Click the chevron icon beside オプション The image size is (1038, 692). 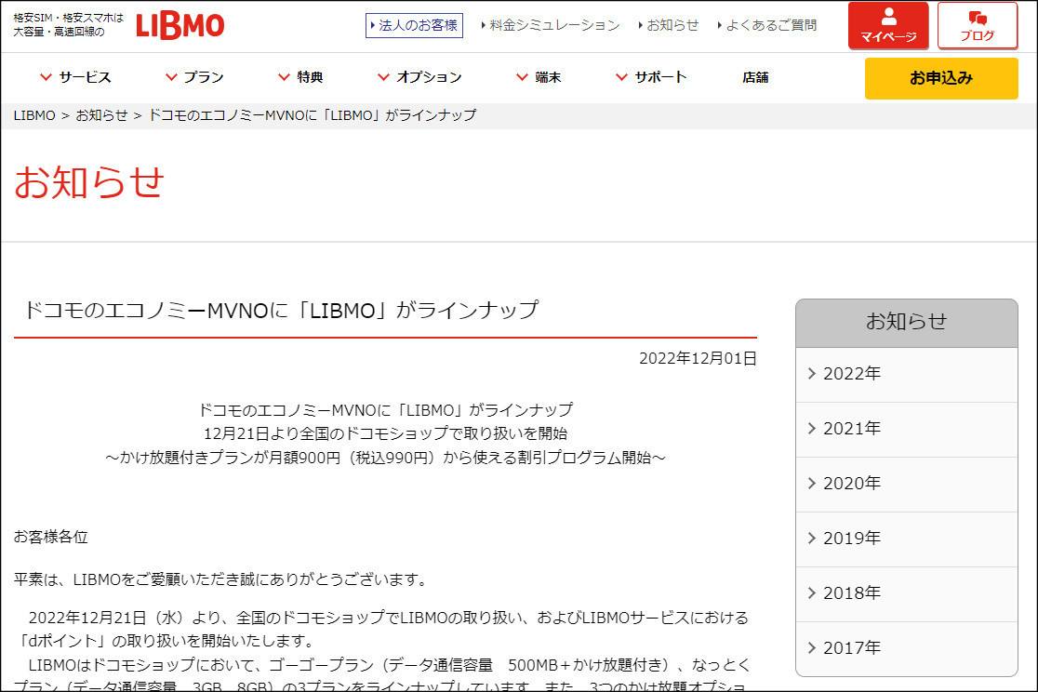[383, 78]
